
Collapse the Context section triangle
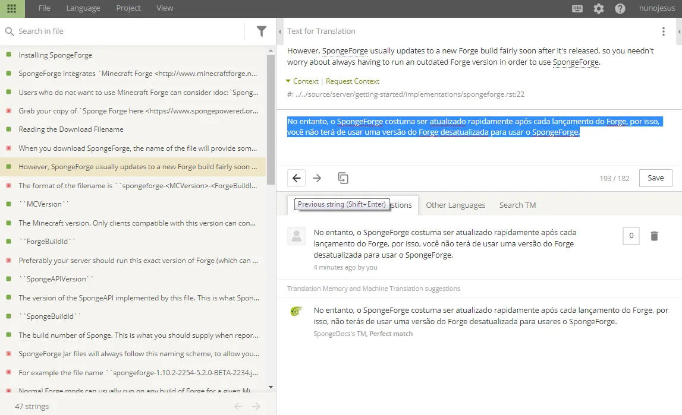pyautogui.click(x=288, y=81)
